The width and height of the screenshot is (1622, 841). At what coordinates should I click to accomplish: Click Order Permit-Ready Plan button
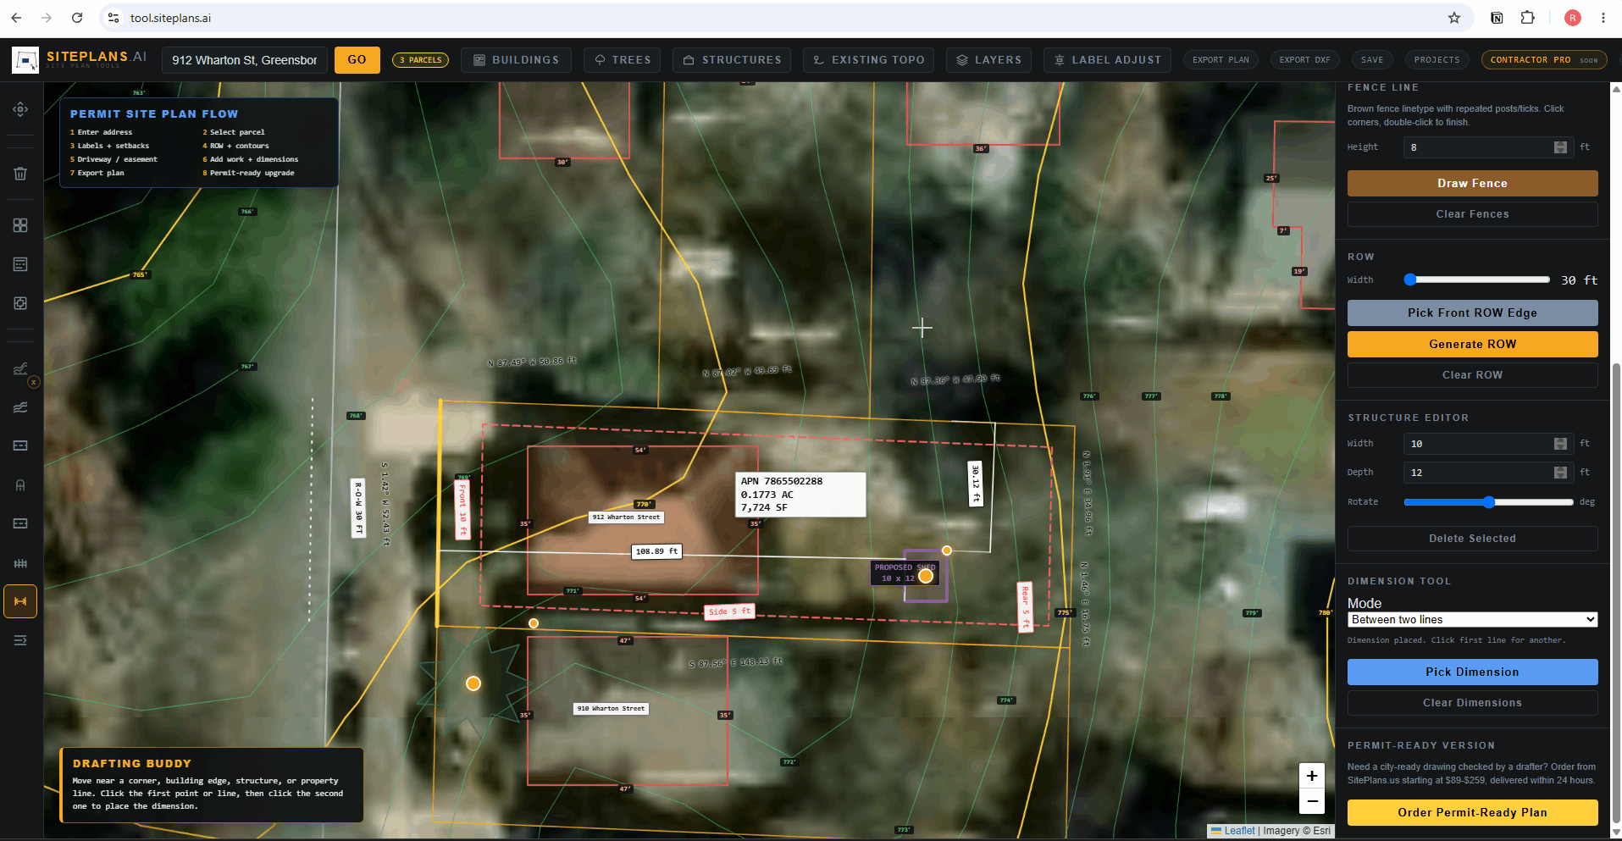[1472, 812]
